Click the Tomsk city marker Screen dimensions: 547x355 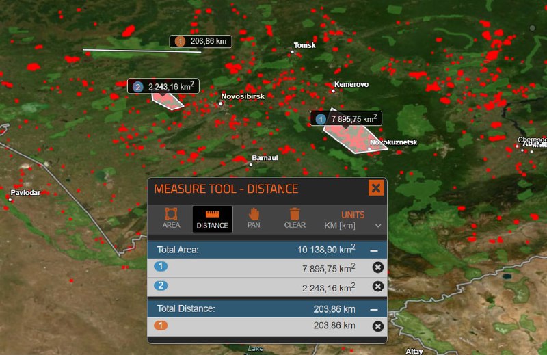(x=293, y=52)
